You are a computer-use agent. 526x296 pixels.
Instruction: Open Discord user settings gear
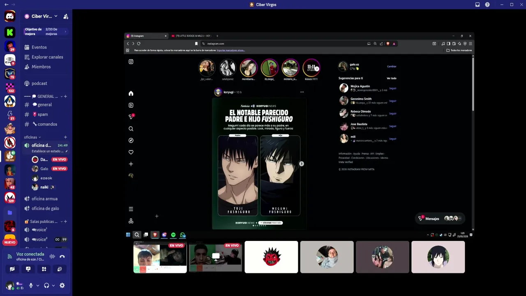(62, 285)
